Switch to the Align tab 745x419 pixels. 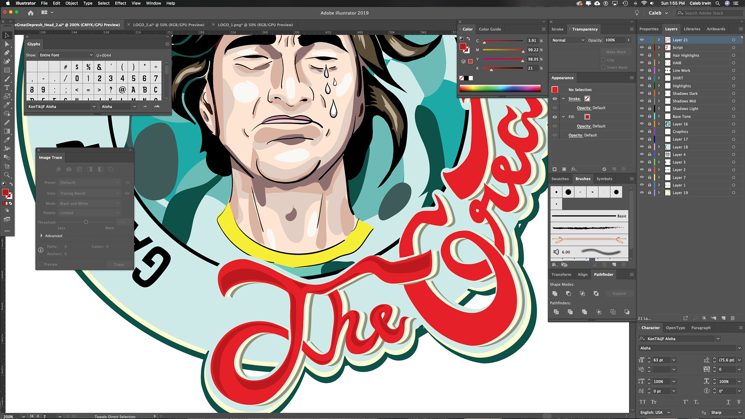click(x=582, y=275)
